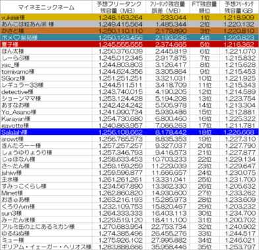
Task: Select the 予想フリータンク残容量 (MB) column header
Action: (x=119, y=7)
